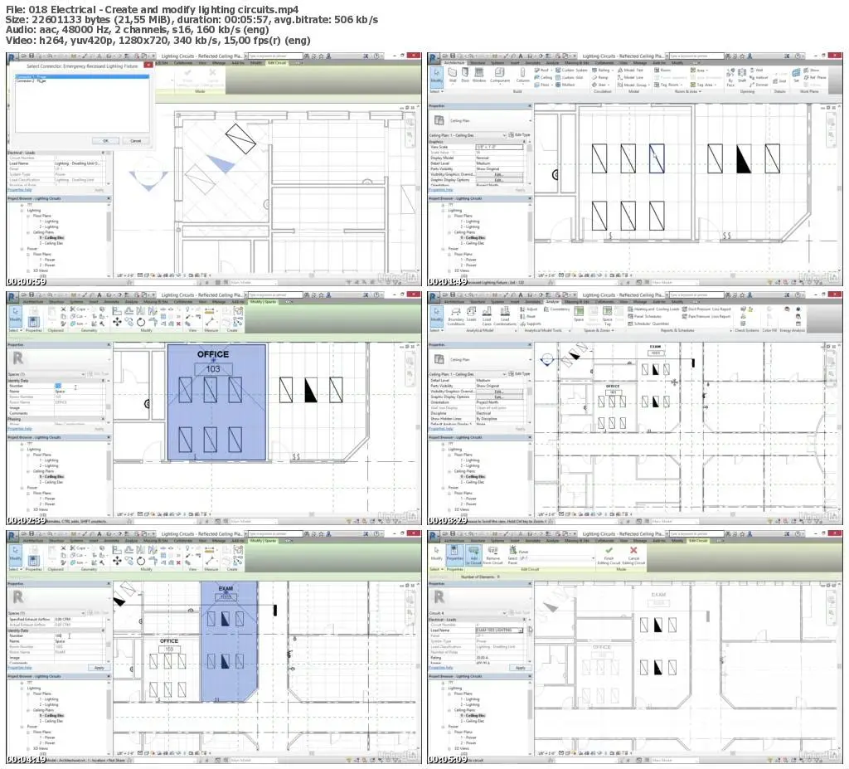Close the Select Connector dialog with red X
Viewport: 849px width, 769px height.
click(148, 65)
